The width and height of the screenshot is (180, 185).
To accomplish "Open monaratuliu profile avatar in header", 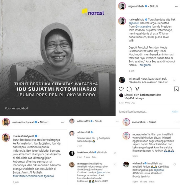I will 126,122.
